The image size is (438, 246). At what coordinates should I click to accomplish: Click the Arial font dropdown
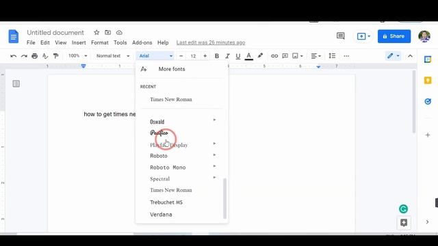click(155, 56)
